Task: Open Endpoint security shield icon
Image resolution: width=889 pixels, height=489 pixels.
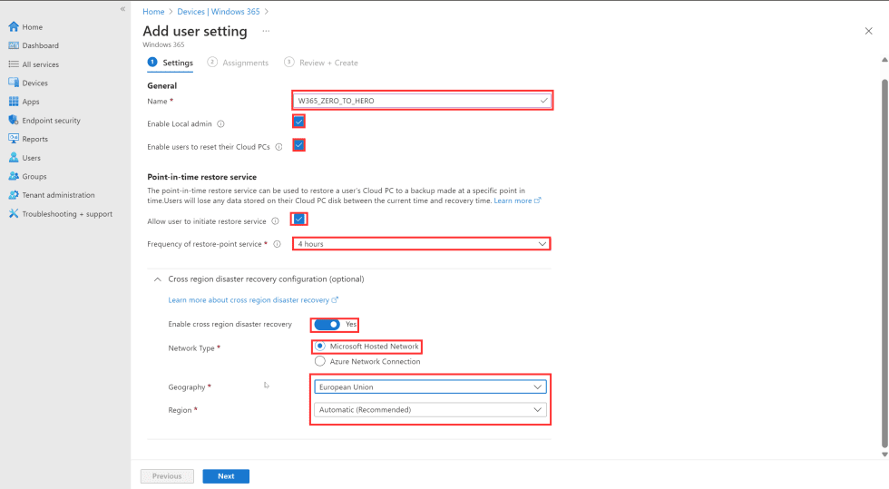Action: tap(14, 120)
